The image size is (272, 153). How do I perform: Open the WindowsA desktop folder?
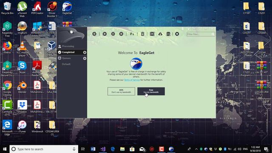click(x=37, y=127)
